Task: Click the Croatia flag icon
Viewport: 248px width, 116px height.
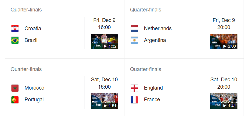Action: 15,28
